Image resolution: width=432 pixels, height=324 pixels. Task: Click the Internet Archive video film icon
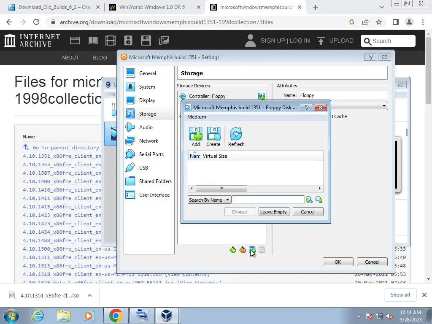[x=111, y=40]
